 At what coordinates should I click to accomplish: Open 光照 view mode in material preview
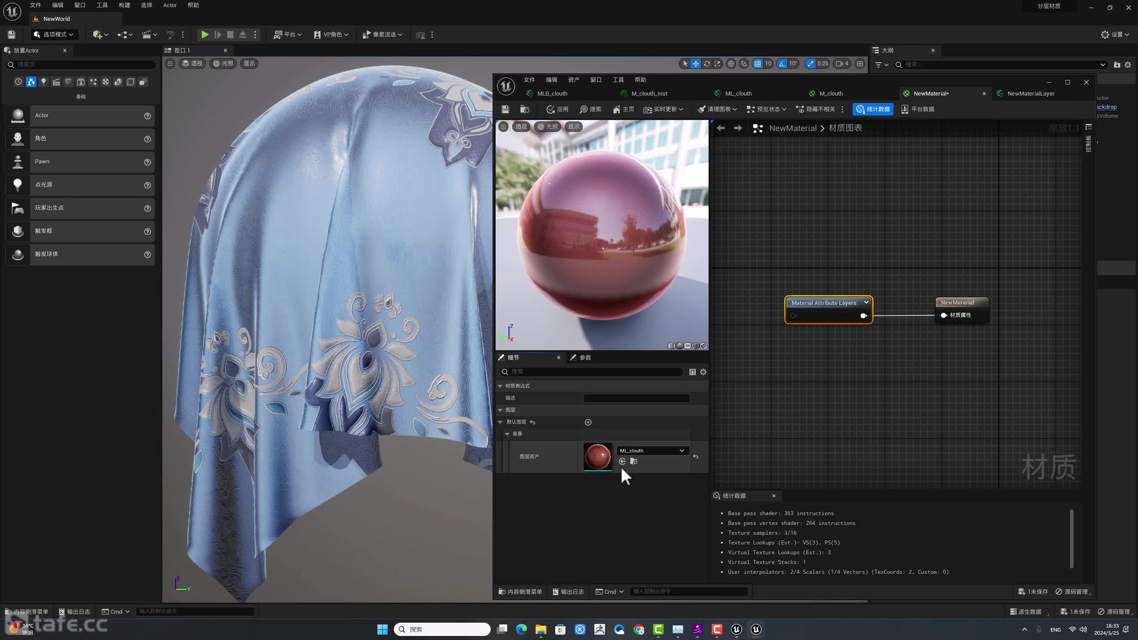[x=547, y=127]
